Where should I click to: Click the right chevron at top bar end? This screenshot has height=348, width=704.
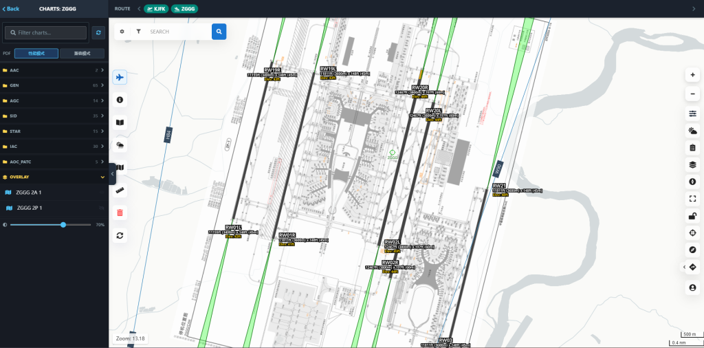694,8
